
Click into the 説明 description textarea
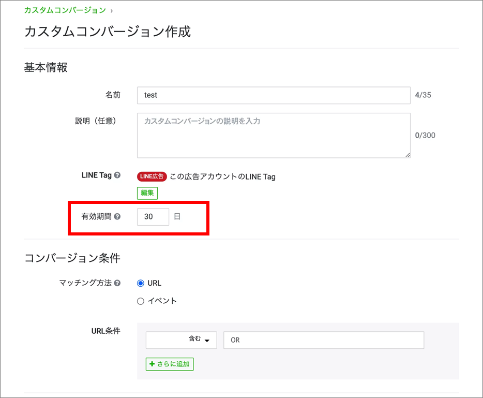[x=274, y=135]
